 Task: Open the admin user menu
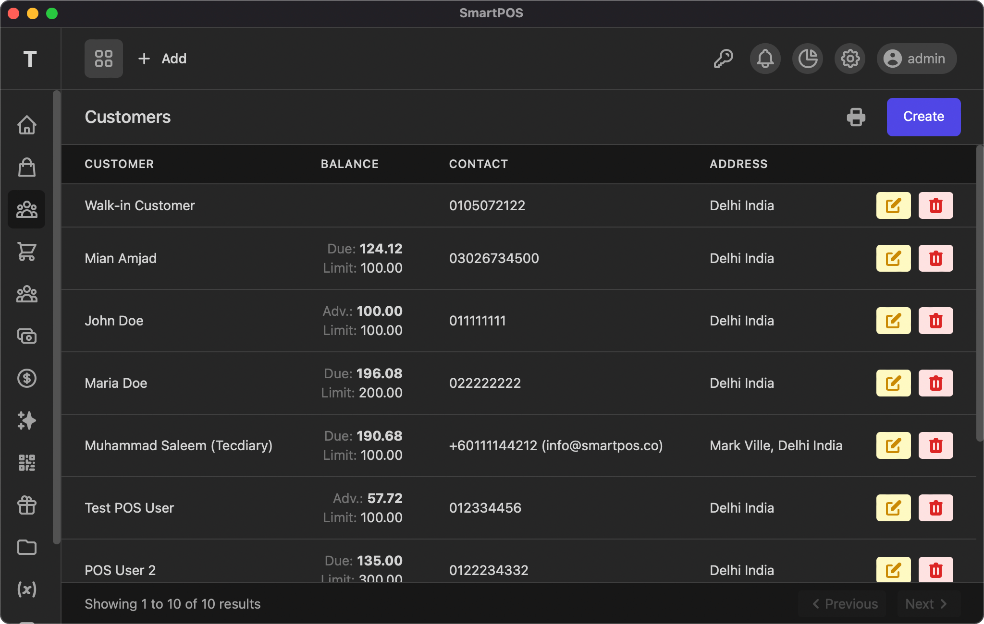(x=917, y=59)
